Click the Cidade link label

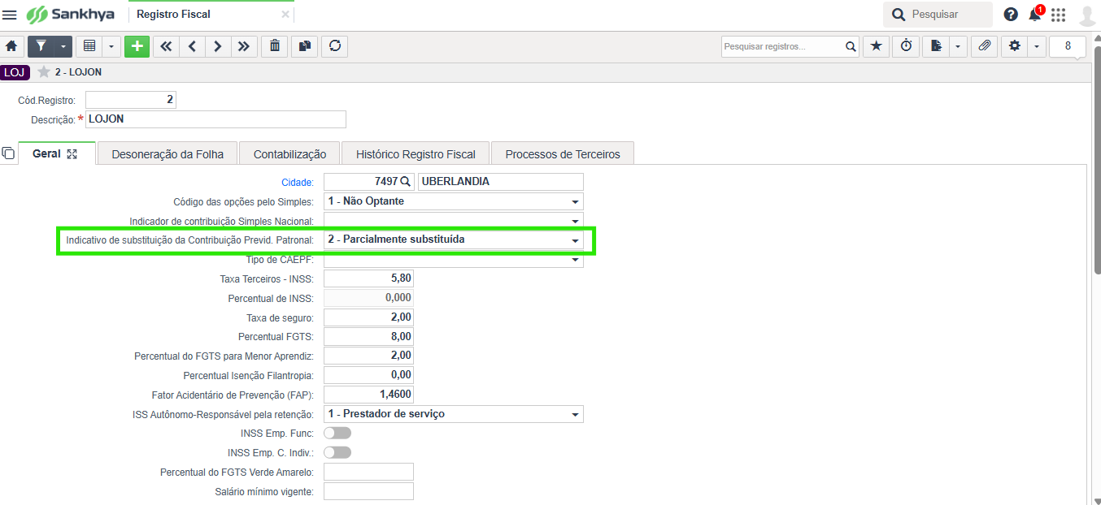coord(298,182)
